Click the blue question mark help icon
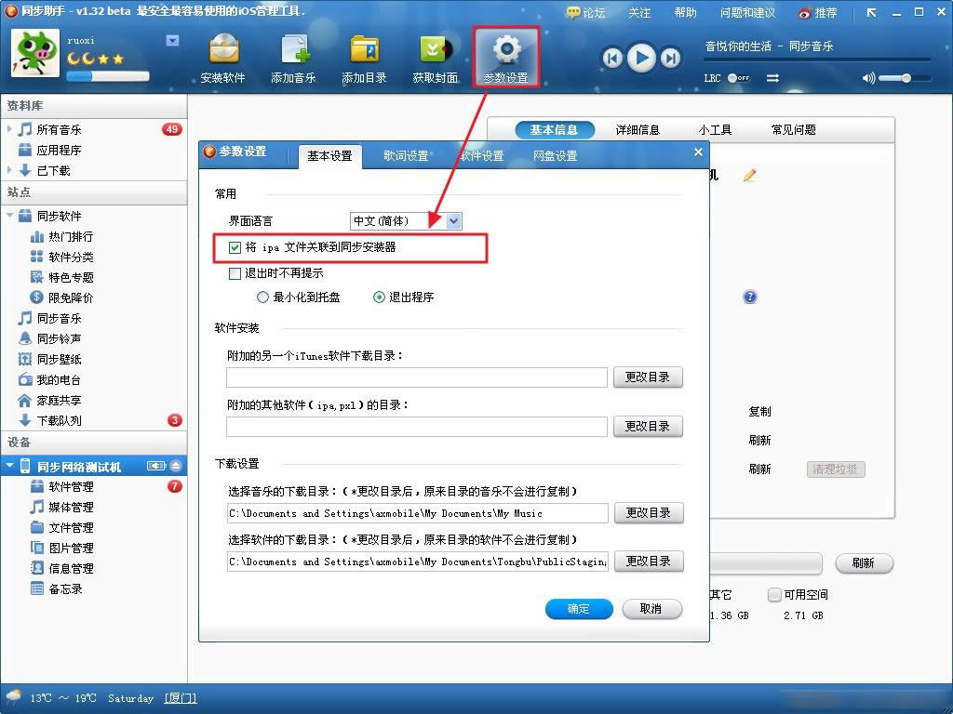 [750, 297]
